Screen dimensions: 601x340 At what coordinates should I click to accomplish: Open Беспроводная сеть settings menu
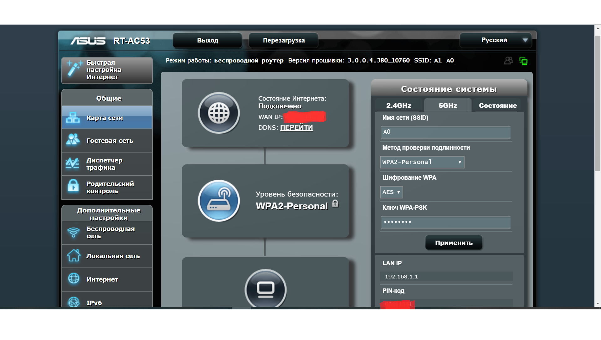point(107,232)
